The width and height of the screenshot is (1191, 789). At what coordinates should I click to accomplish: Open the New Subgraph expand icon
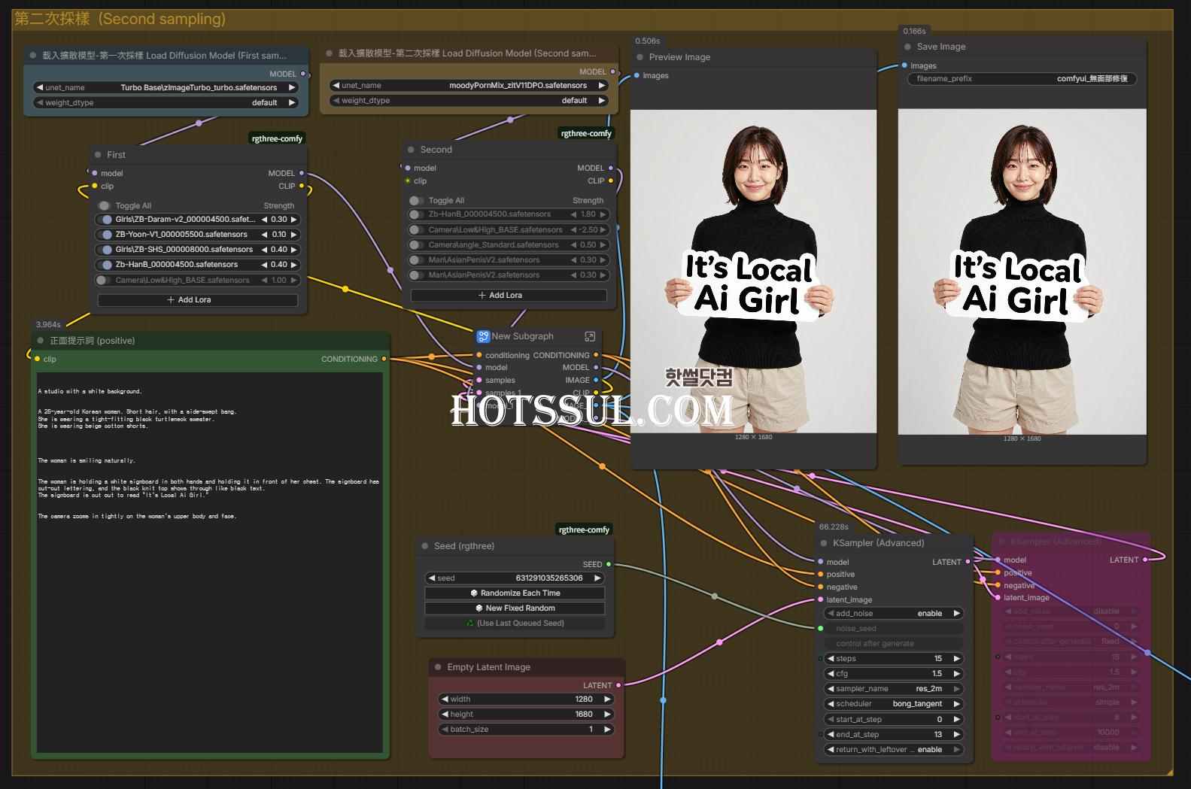(x=590, y=336)
